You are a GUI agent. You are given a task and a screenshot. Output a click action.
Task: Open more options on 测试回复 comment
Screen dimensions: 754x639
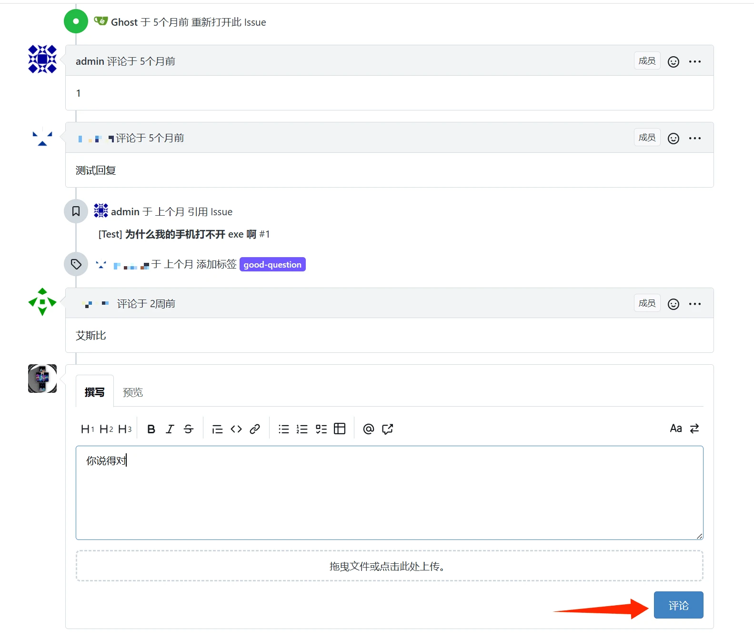[x=695, y=138]
